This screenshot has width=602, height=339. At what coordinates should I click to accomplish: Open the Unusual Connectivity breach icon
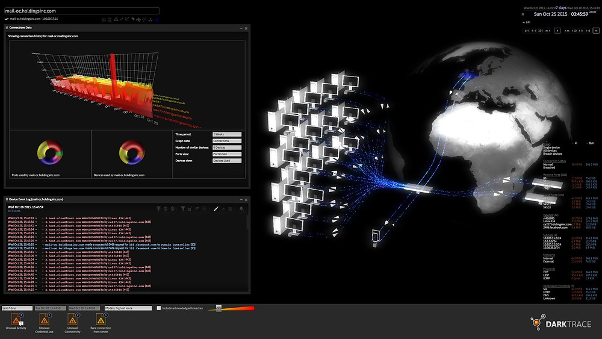73,319
